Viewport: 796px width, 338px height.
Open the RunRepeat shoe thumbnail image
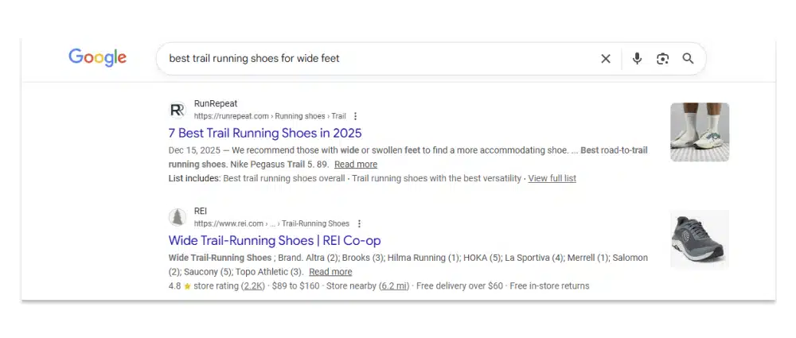[699, 132]
